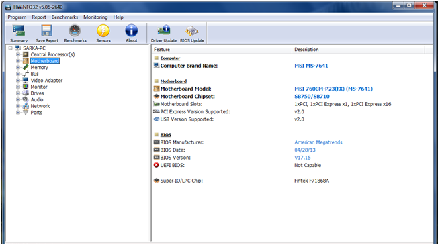Viewport: 438px width, 247px height.
Task: Expand the Central Processor(s) node
Action: click(18, 54)
